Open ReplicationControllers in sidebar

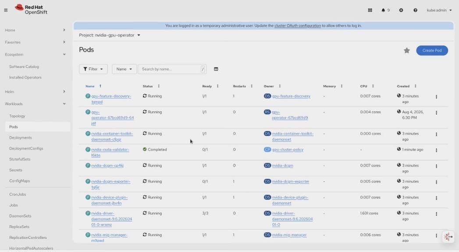tap(28, 238)
